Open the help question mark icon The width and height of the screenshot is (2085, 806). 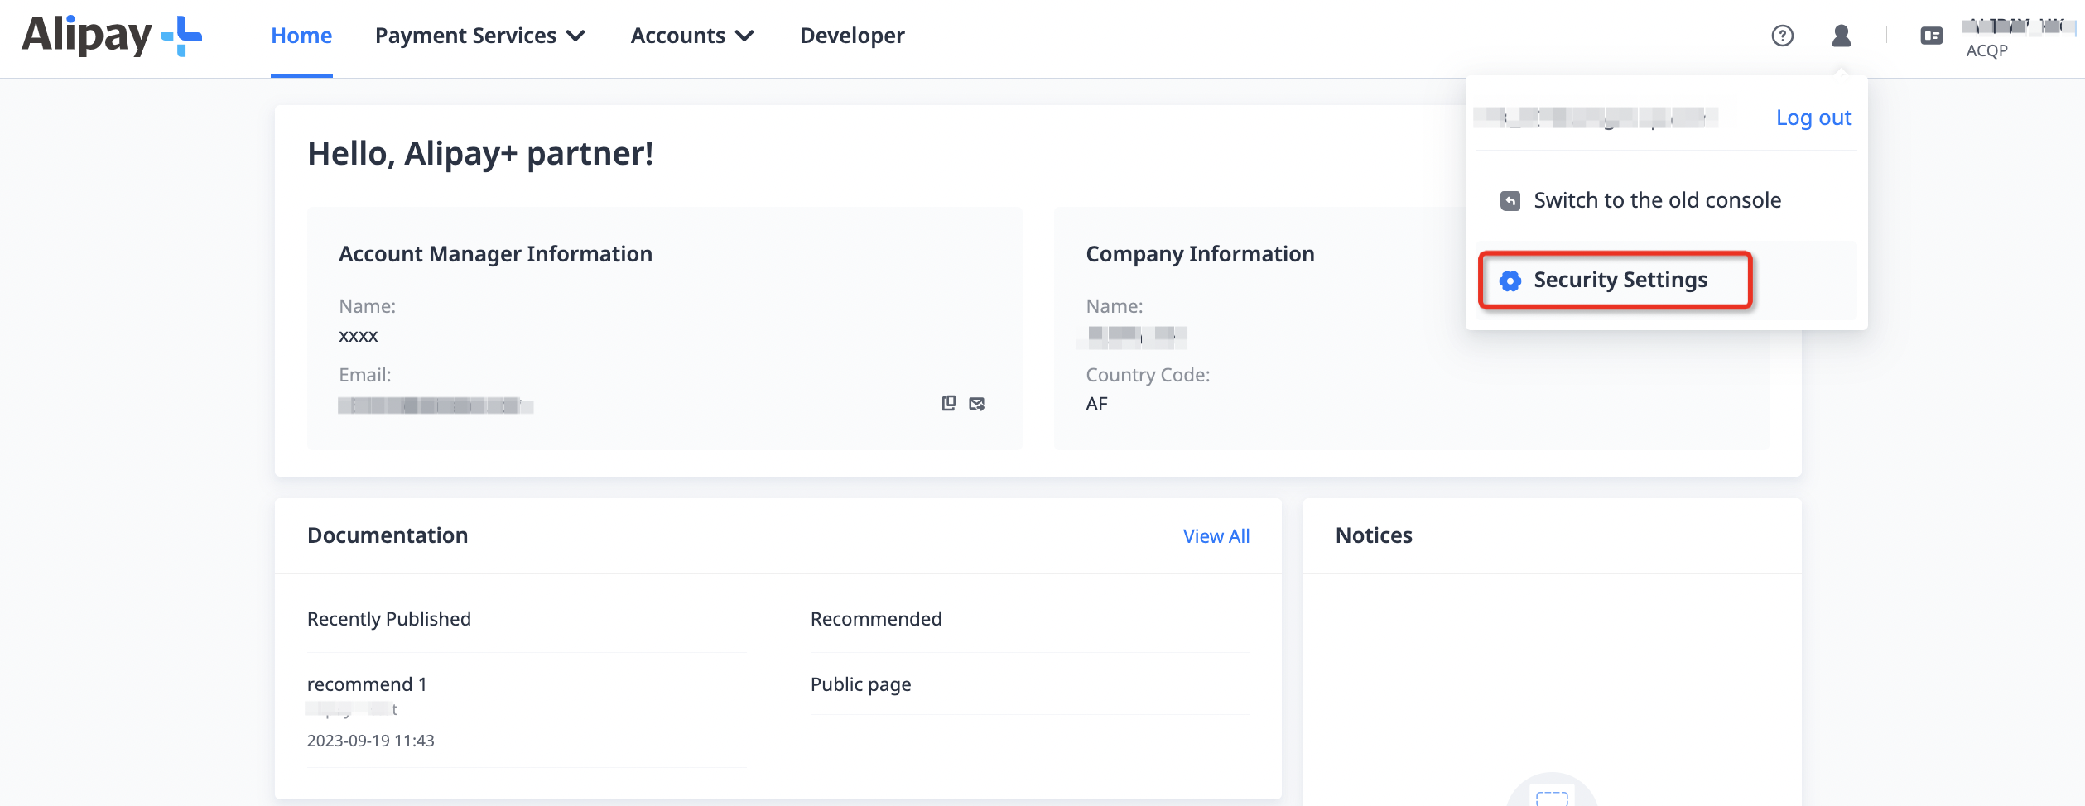point(1781,35)
